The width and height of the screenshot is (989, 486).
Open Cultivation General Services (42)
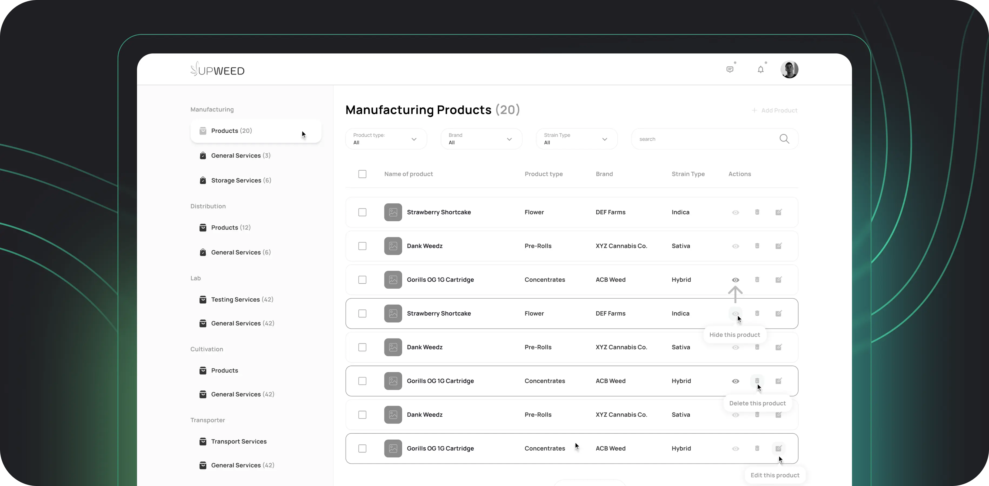[237, 394]
